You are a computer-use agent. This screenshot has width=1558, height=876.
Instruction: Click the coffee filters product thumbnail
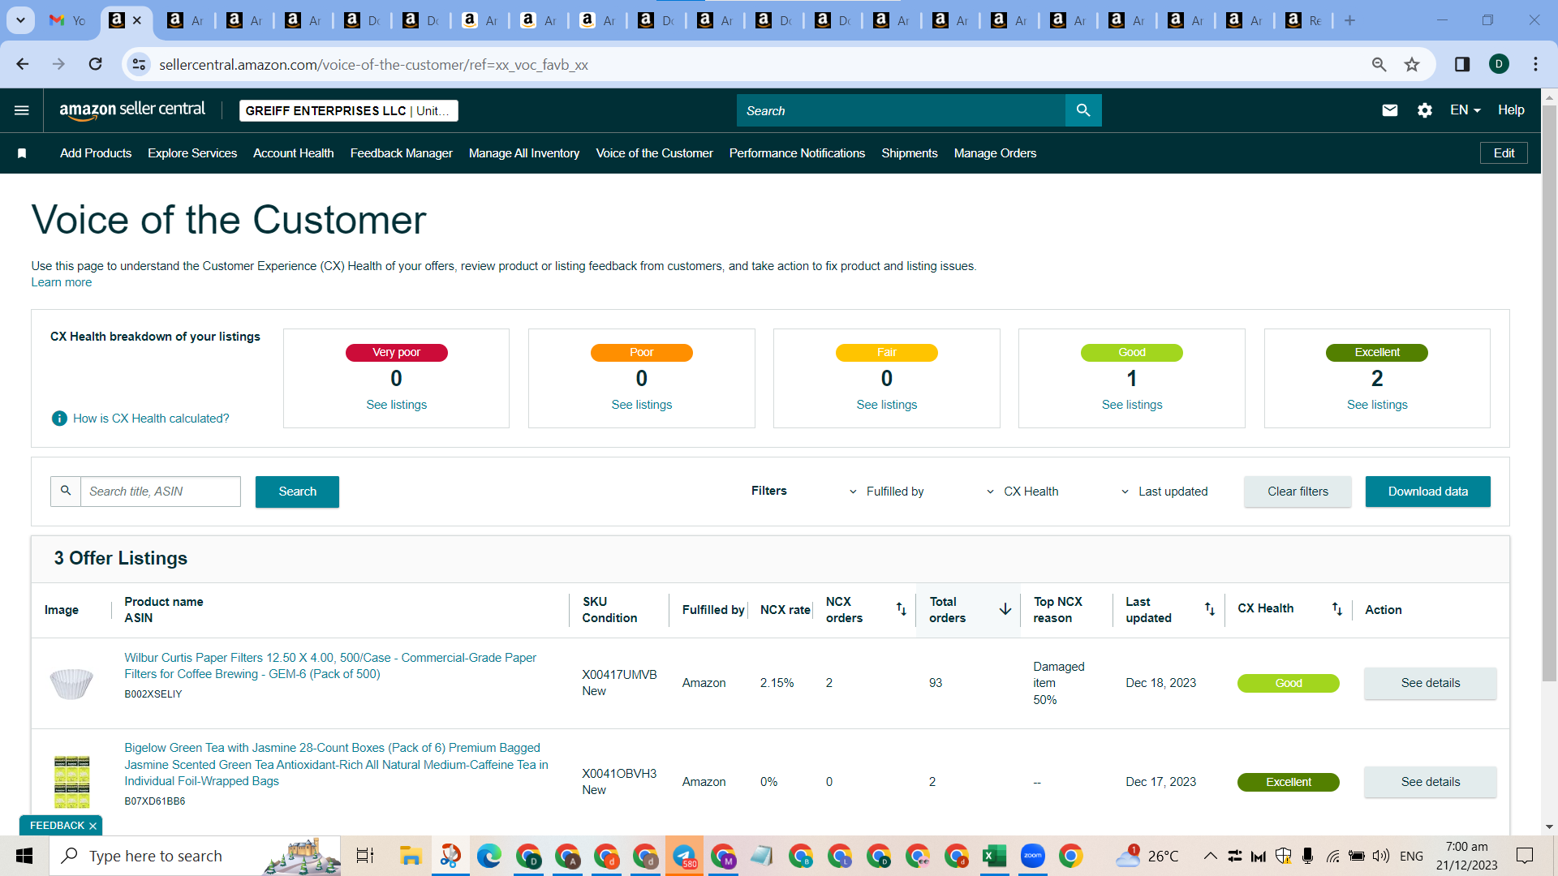pyautogui.click(x=71, y=683)
